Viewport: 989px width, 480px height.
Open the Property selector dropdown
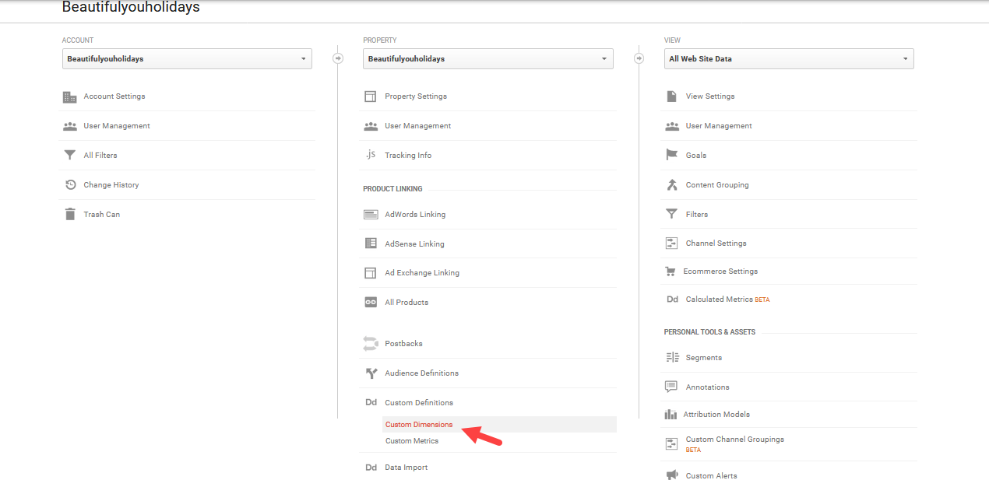click(487, 59)
